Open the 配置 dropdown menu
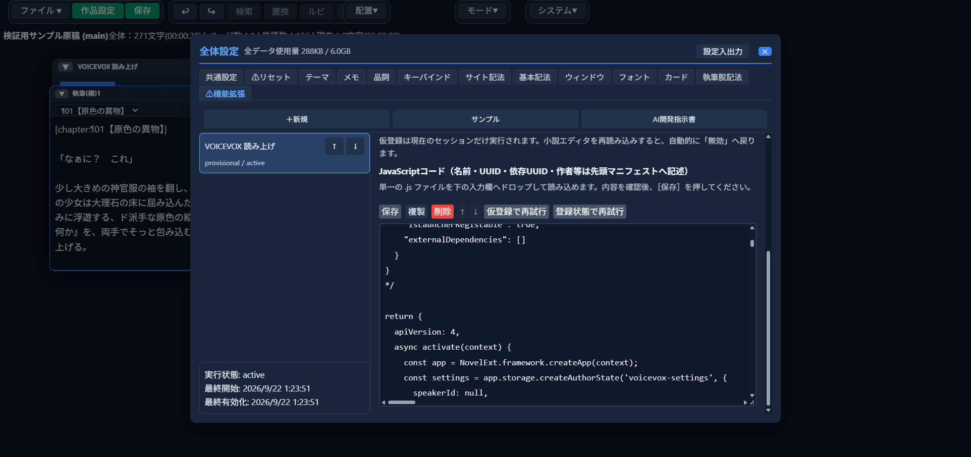 [366, 11]
